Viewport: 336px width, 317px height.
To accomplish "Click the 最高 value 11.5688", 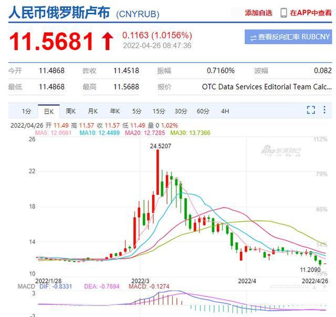I will 126,87.
